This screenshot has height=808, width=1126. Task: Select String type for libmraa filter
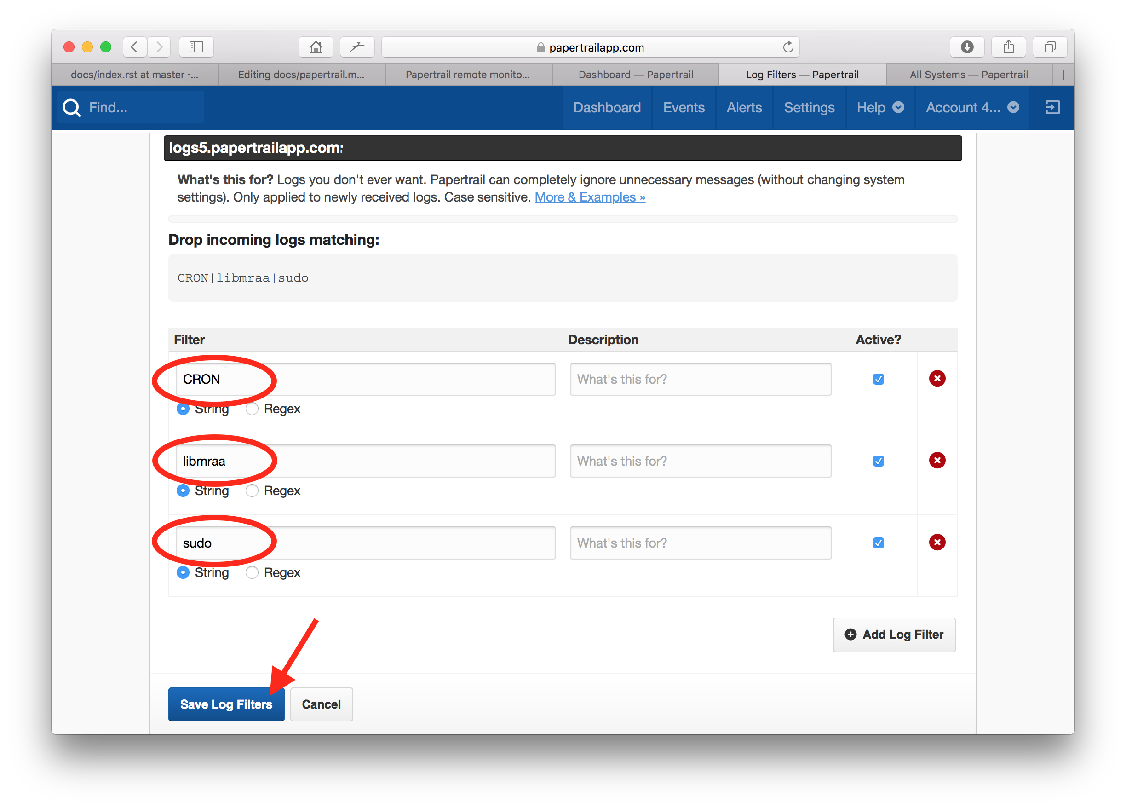tap(183, 491)
